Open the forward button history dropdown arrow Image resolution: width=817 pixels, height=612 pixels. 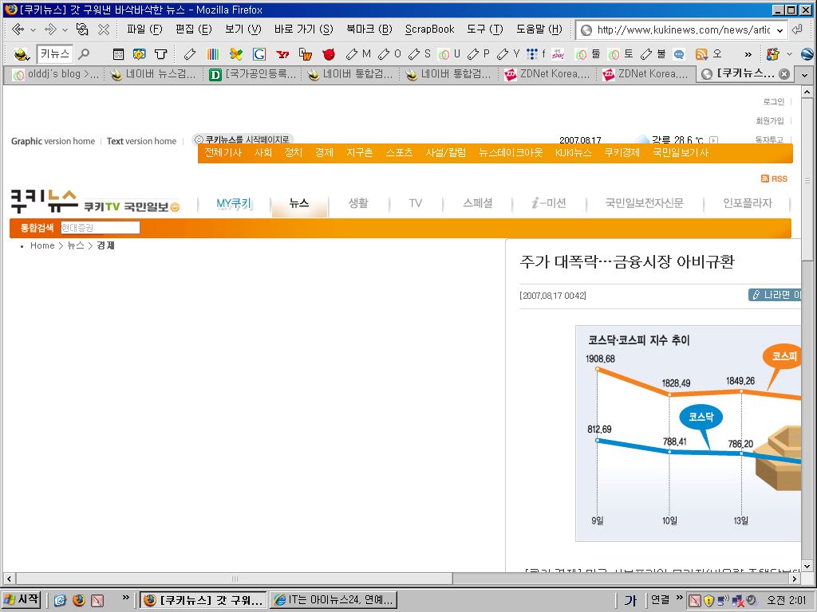[65, 30]
